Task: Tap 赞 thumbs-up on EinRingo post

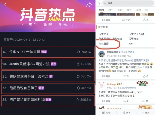Action: (x=145, y=101)
